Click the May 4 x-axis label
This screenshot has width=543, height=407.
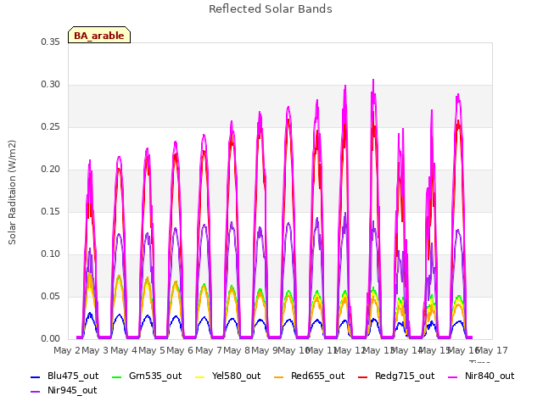(x=123, y=350)
